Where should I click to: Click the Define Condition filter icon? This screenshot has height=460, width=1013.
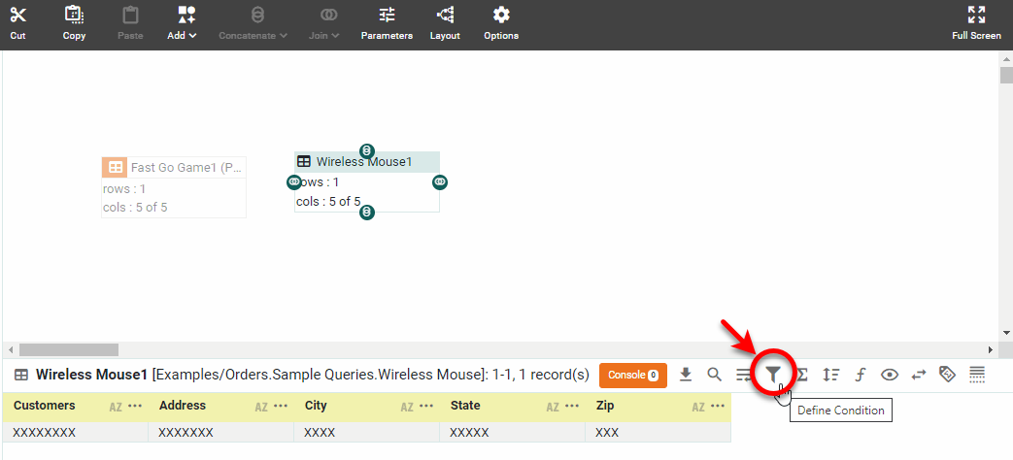click(773, 375)
